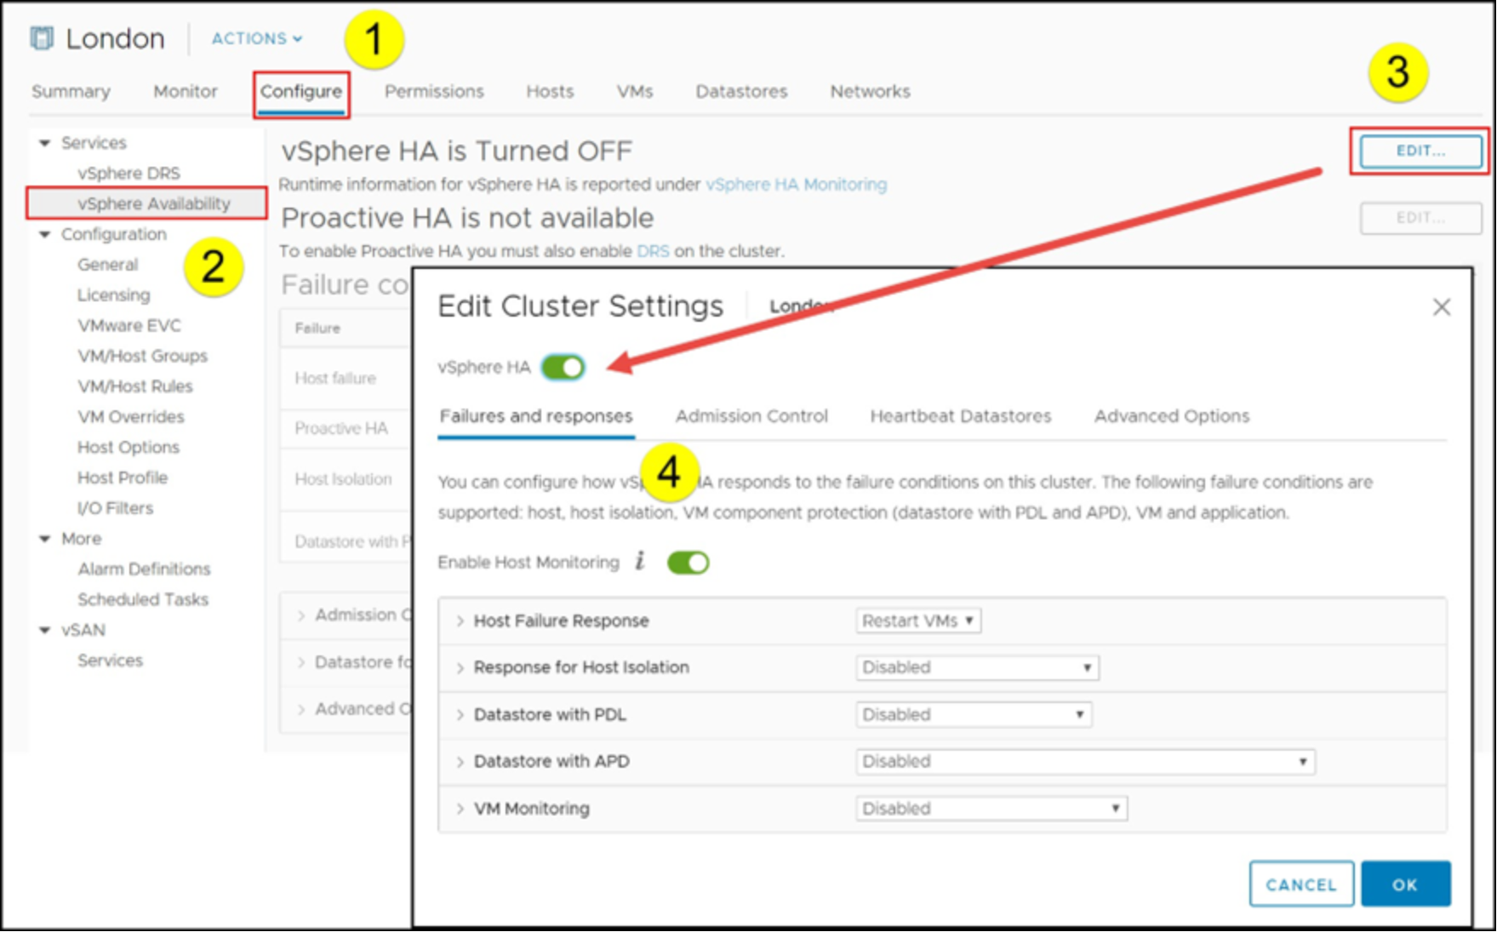Viewport: 1497px width, 932px height.
Task: Open Datastore with PDL dropdown
Action: [x=974, y=714]
